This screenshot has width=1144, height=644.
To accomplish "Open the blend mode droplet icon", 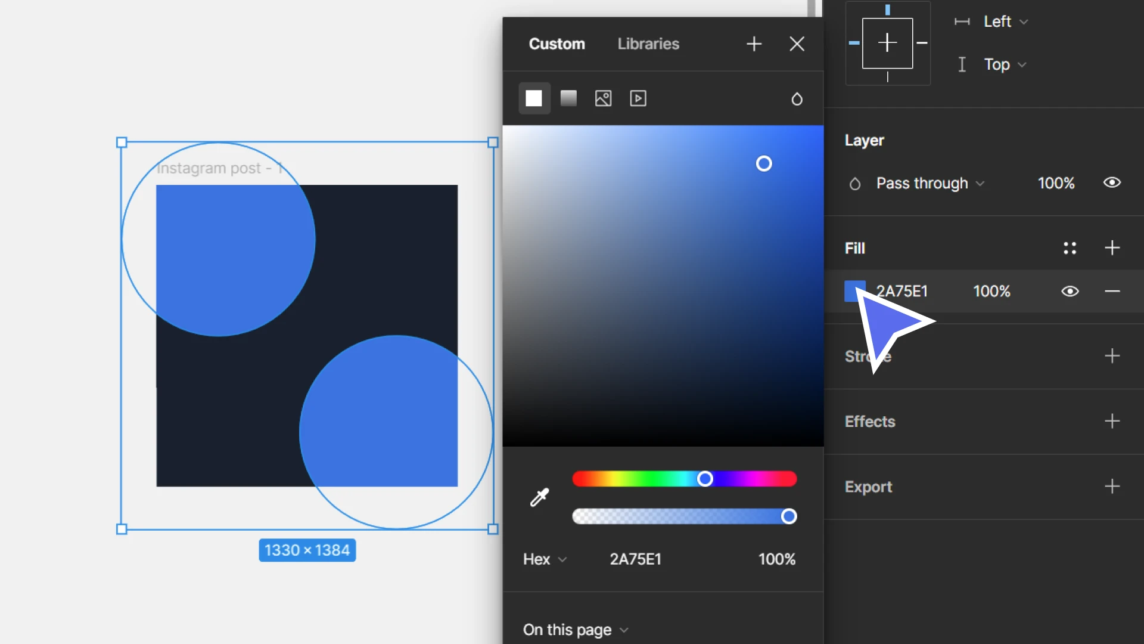I will coord(797,99).
